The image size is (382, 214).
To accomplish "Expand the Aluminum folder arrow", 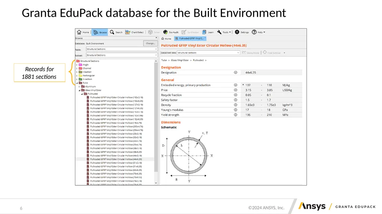I will [79, 87].
